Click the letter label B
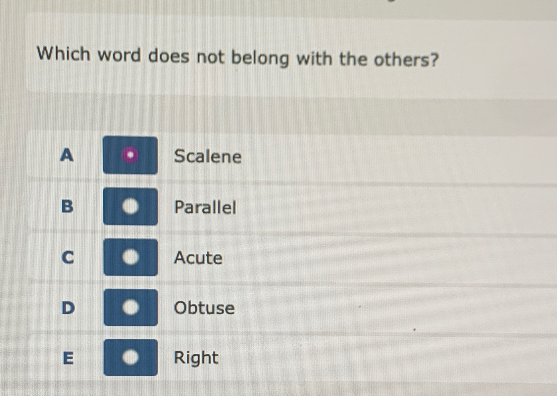 68,207
